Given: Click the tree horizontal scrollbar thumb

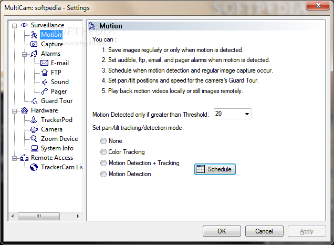Looking at the screenshot, I should [x=39, y=216].
